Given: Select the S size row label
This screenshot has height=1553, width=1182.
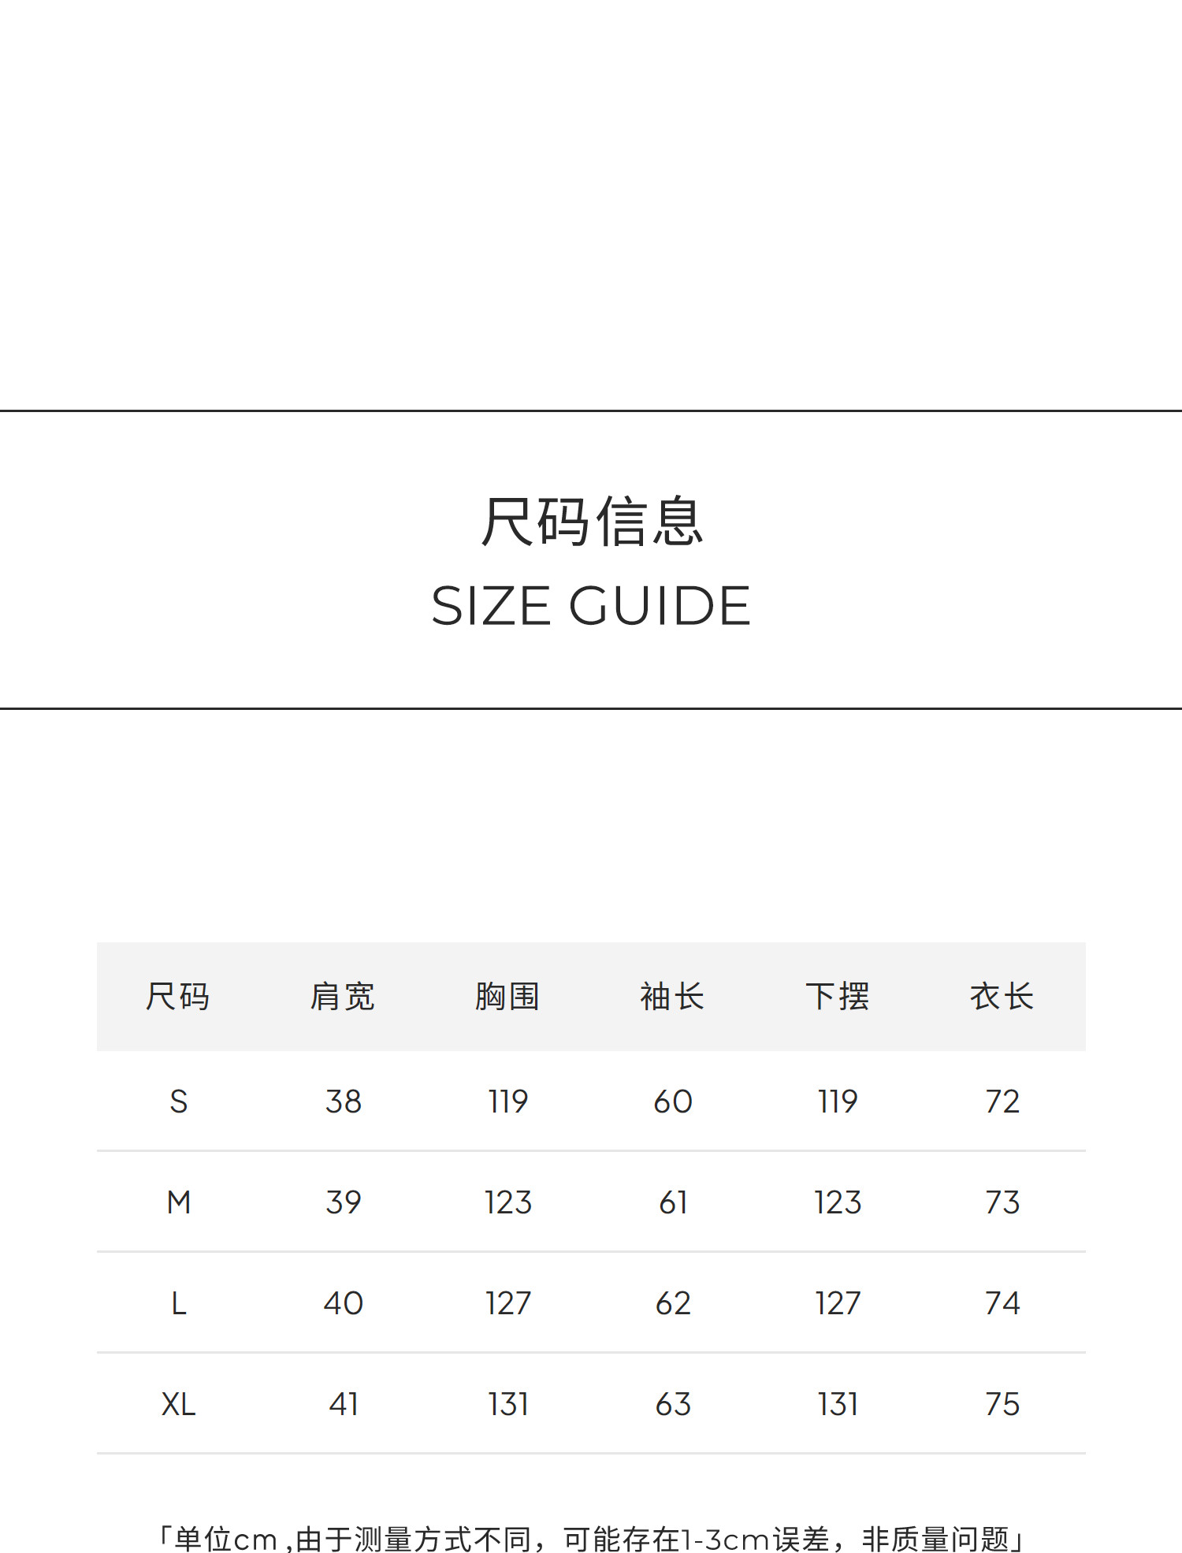Looking at the screenshot, I should [x=179, y=1102].
